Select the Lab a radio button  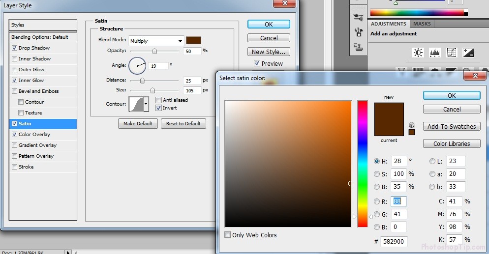(432, 174)
